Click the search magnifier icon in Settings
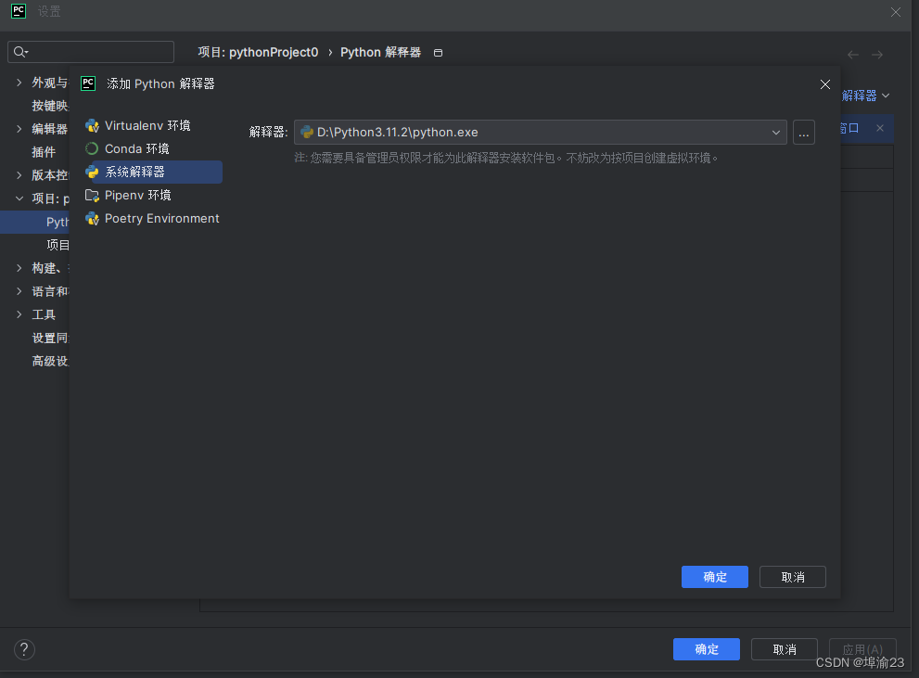The width and height of the screenshot is (919, 678). 20,52
